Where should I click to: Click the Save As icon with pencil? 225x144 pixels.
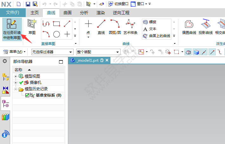coord(35,4)
